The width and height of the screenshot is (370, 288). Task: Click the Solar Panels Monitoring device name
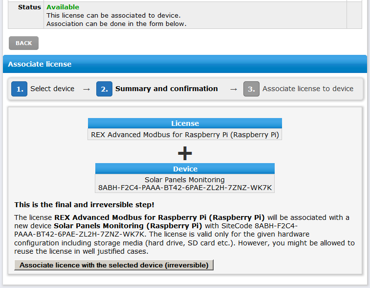pos(185,180)
